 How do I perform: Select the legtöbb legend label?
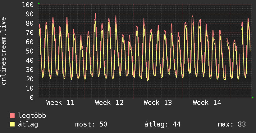click(x=32, y=115)
